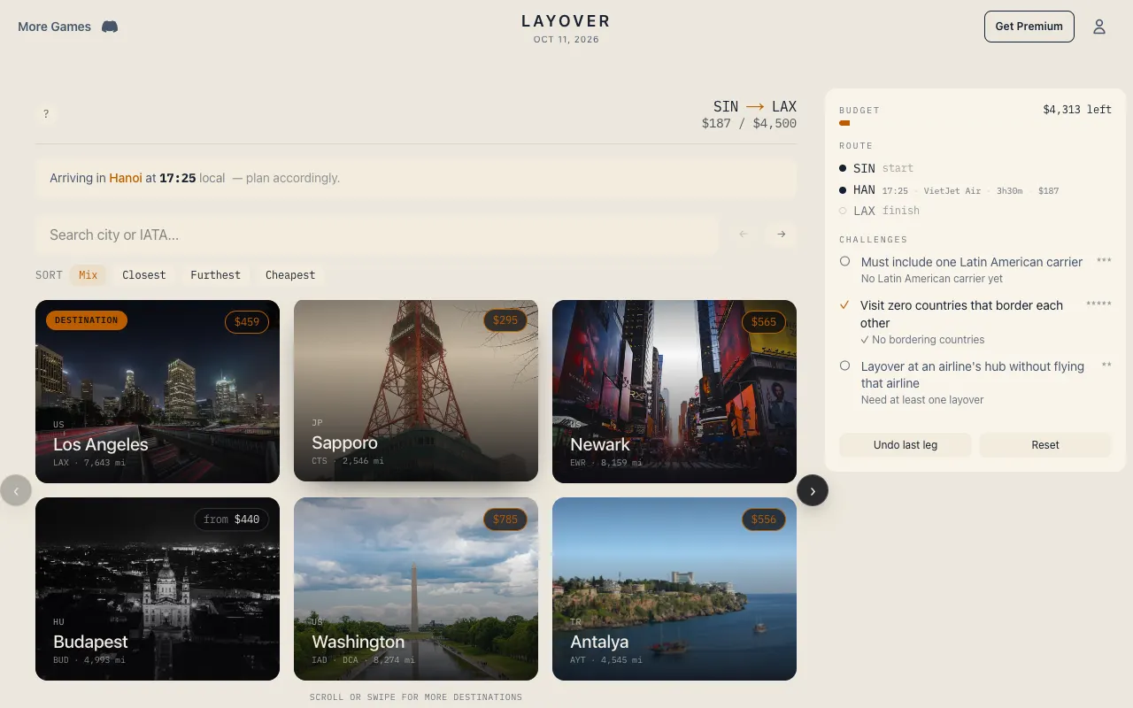The image size is (1133, 708).
Task: Reset the route
Action: point(1045,445)
